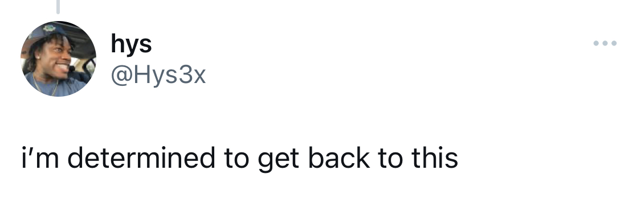Click the middle dot of the ellipsis
Image resolution: width=641 pixels, height=207 pixels.
coord(605,43)
